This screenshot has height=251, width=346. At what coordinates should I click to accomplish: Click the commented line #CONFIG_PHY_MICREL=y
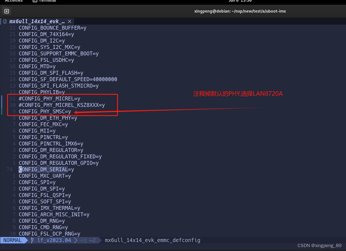[x=49, y=98]
